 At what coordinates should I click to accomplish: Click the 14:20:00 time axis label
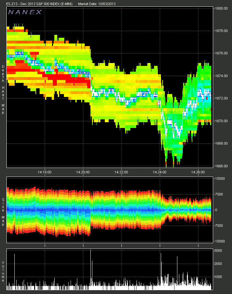coord(83,172)
